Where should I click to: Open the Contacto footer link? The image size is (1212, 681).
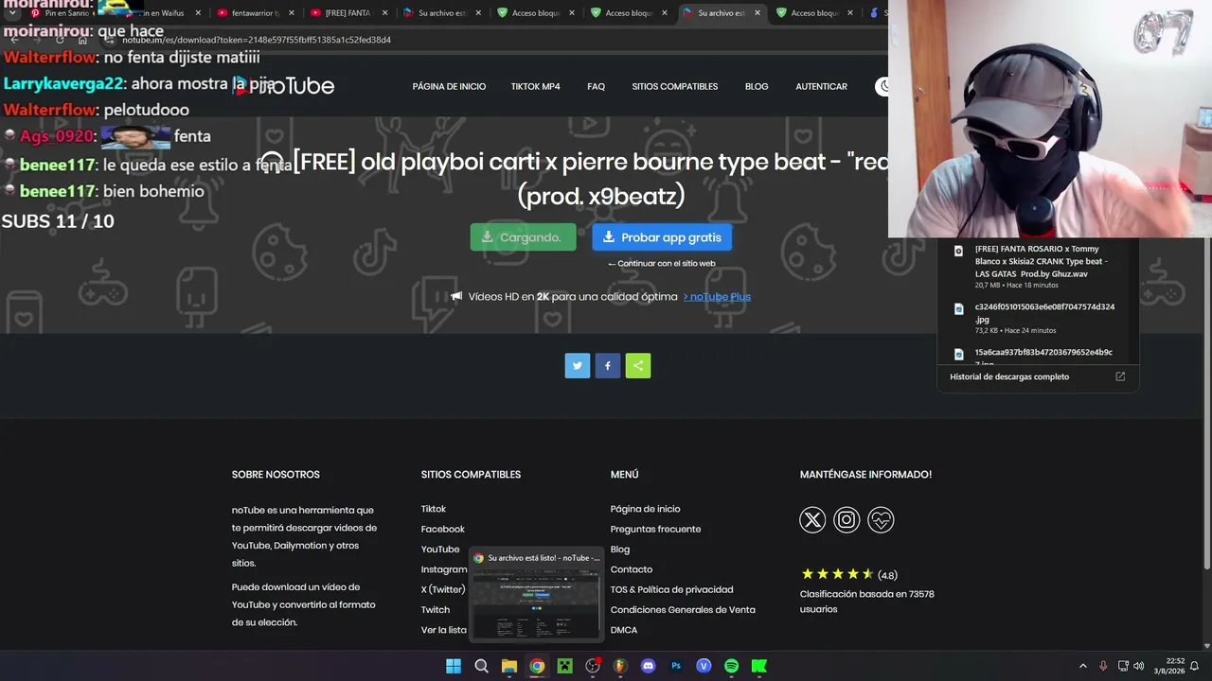tap(632, 569)
